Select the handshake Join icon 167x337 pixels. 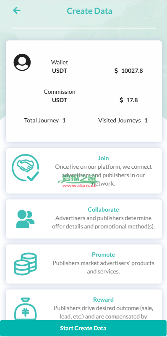click(x=26, y=167)
